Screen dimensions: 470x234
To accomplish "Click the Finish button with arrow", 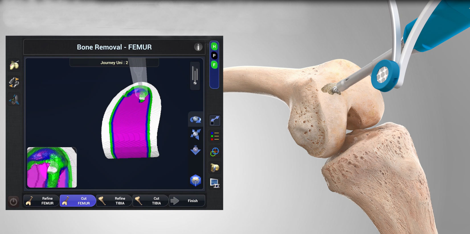I will click(187, 201).
